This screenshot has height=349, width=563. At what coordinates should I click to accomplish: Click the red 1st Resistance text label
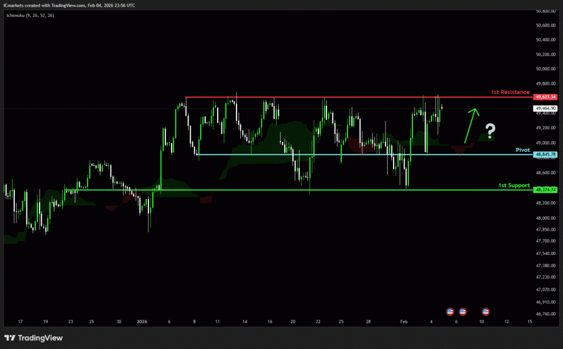[x=510, y=92]
